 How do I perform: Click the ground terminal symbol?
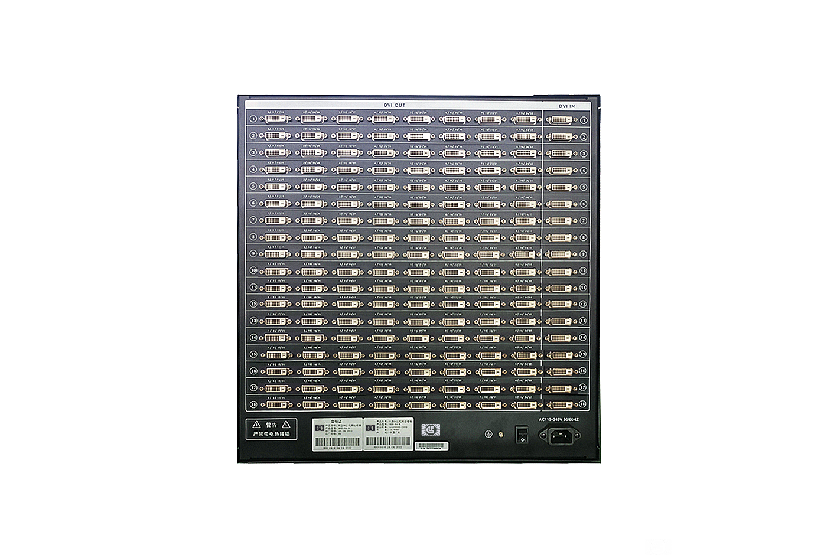coord(488,434)
